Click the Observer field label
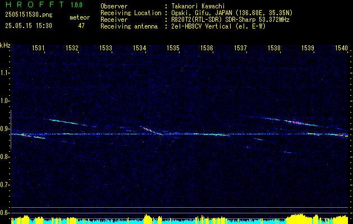353x224 pixels. point(114,6)
